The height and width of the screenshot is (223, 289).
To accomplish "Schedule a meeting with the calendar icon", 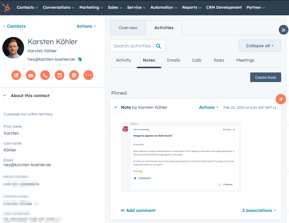I will click(74, 75).
